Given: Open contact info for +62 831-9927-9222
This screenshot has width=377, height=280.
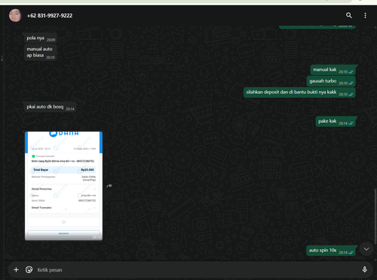Looking at the screenshot, I should (x=50, y=16).
